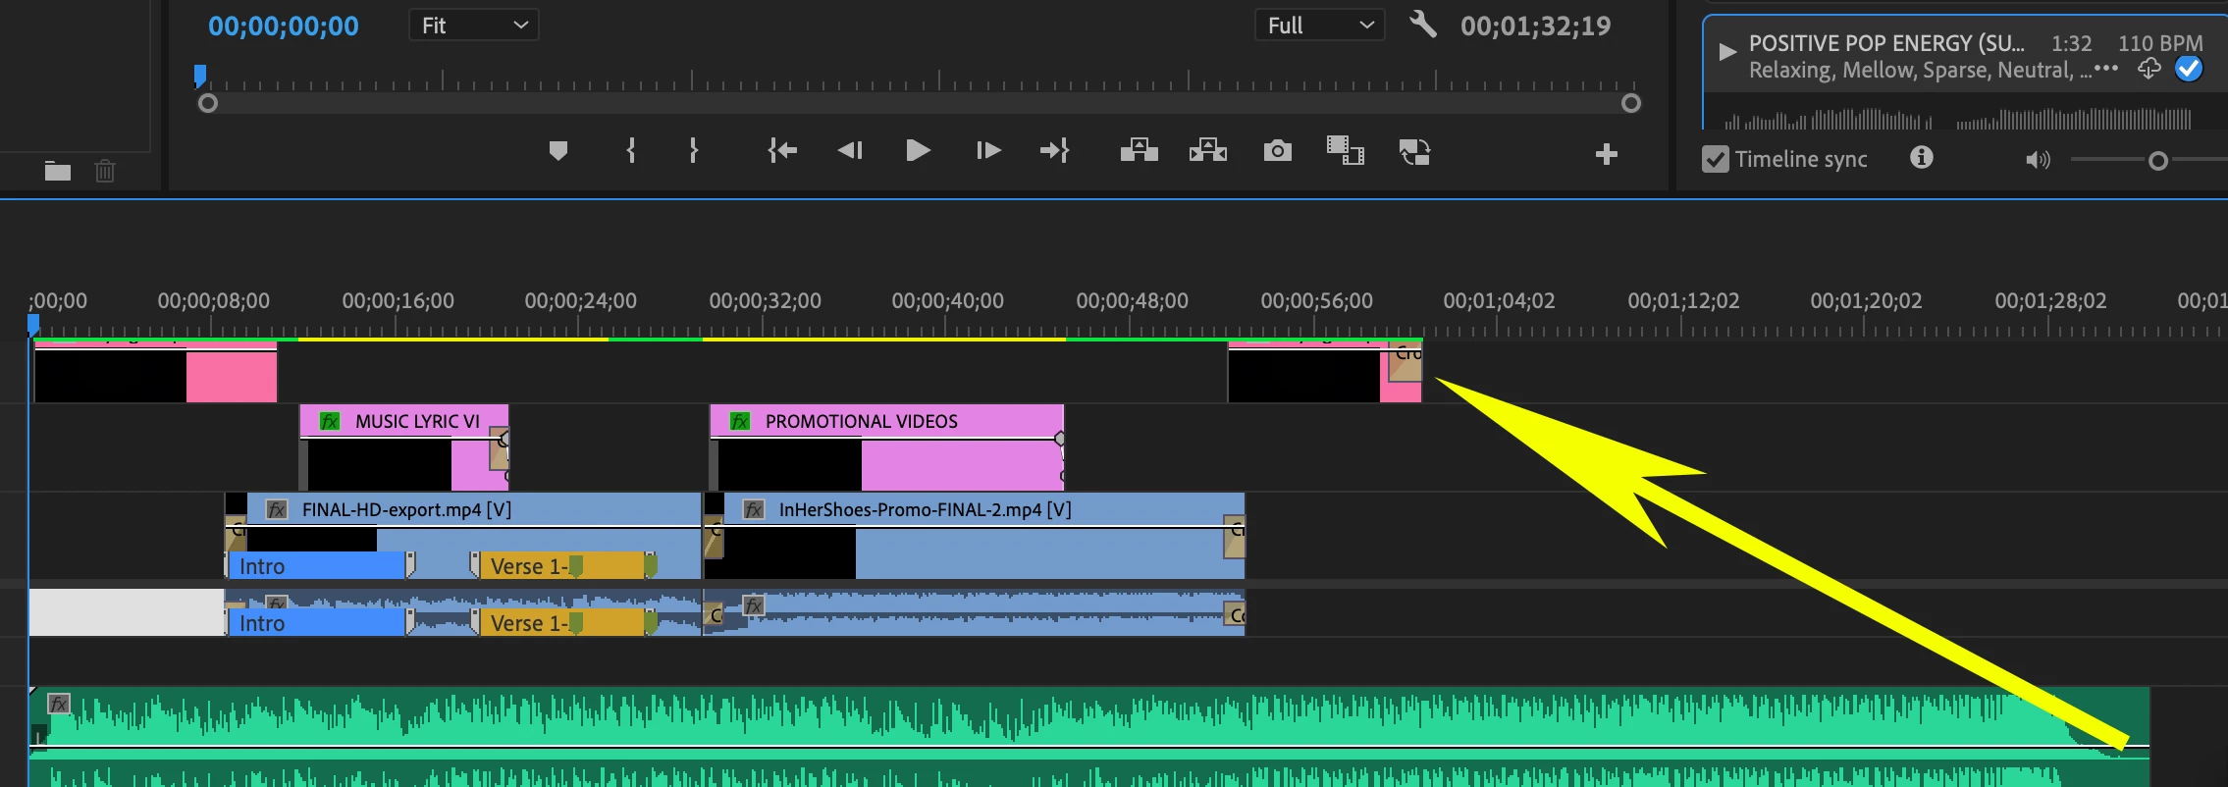Viewport: 2228px width, 787px height.
Task: Export frame with camera icon
Action: click(x=1277, y=151)
